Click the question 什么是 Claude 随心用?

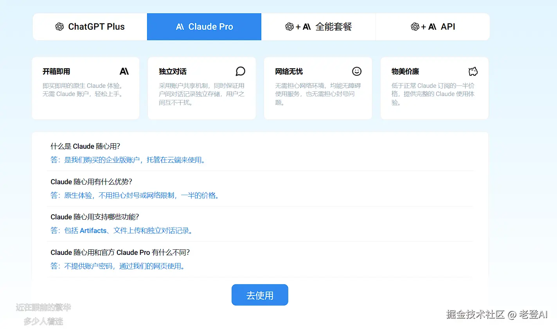click(85, 146)
